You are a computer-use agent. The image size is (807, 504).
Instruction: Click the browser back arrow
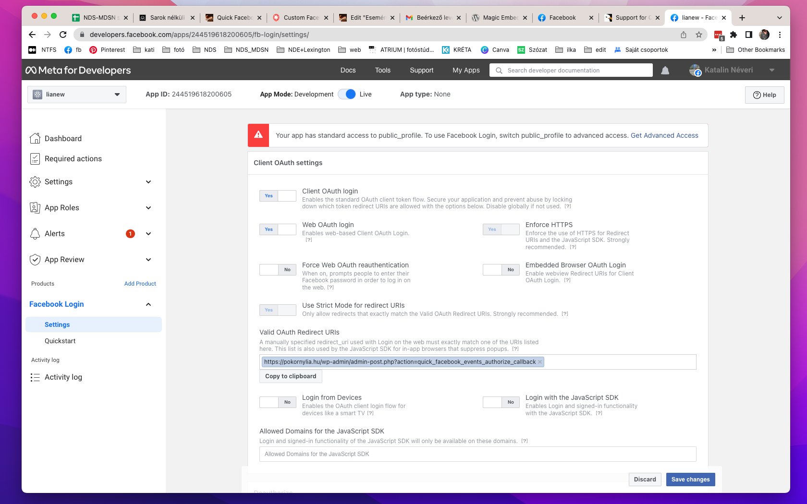click(32, 35)
